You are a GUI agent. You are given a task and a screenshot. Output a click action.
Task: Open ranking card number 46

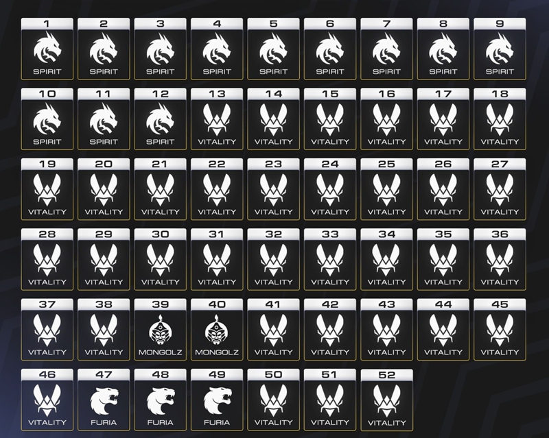[47, 400]
